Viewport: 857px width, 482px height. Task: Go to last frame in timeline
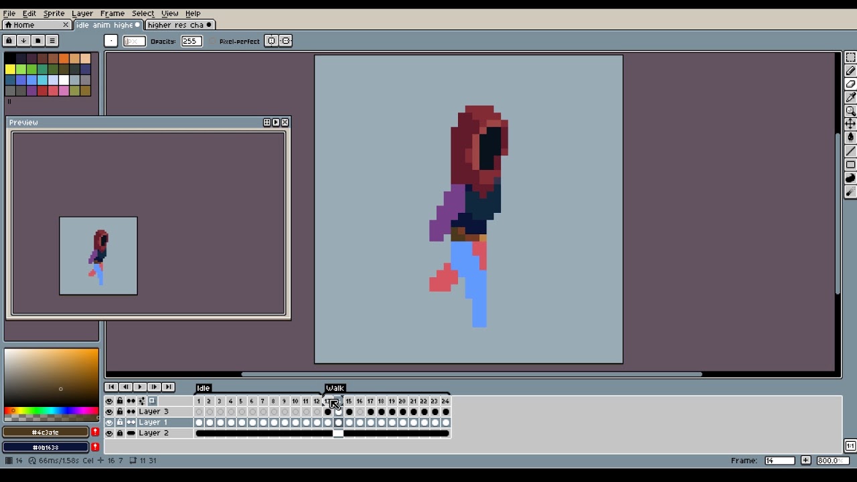[x=168, y=387]
